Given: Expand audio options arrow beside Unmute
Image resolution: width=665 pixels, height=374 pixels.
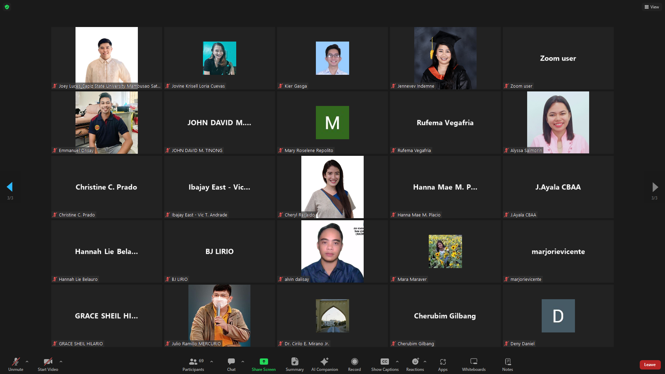Looking at the screenshot, I should pos(27,362).
